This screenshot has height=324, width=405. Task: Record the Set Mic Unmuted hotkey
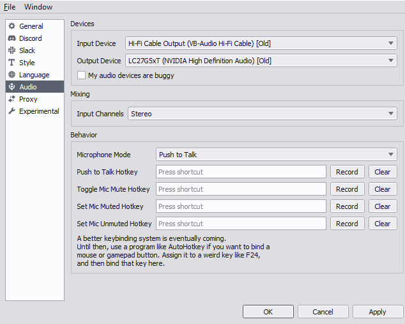(x=347, y=224)
